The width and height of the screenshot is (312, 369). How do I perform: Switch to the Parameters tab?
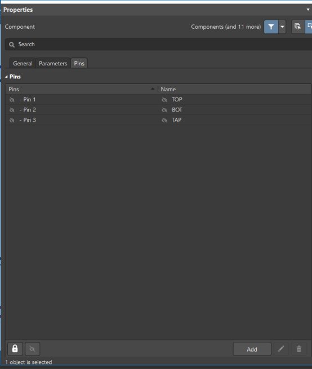point(53,63)
